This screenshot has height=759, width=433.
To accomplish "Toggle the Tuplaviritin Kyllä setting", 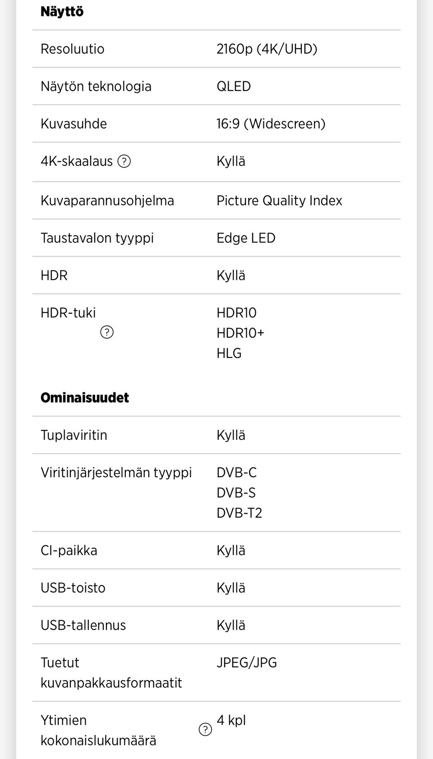I will (x=230, y=435).
